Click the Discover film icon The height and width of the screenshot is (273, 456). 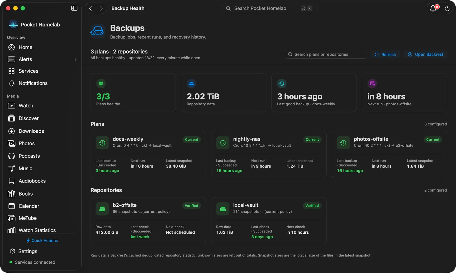(11, 118)
